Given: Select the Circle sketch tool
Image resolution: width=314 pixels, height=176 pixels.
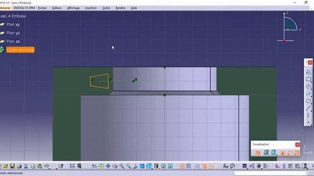Looking at the screenshot, I should tap(309, 87).
